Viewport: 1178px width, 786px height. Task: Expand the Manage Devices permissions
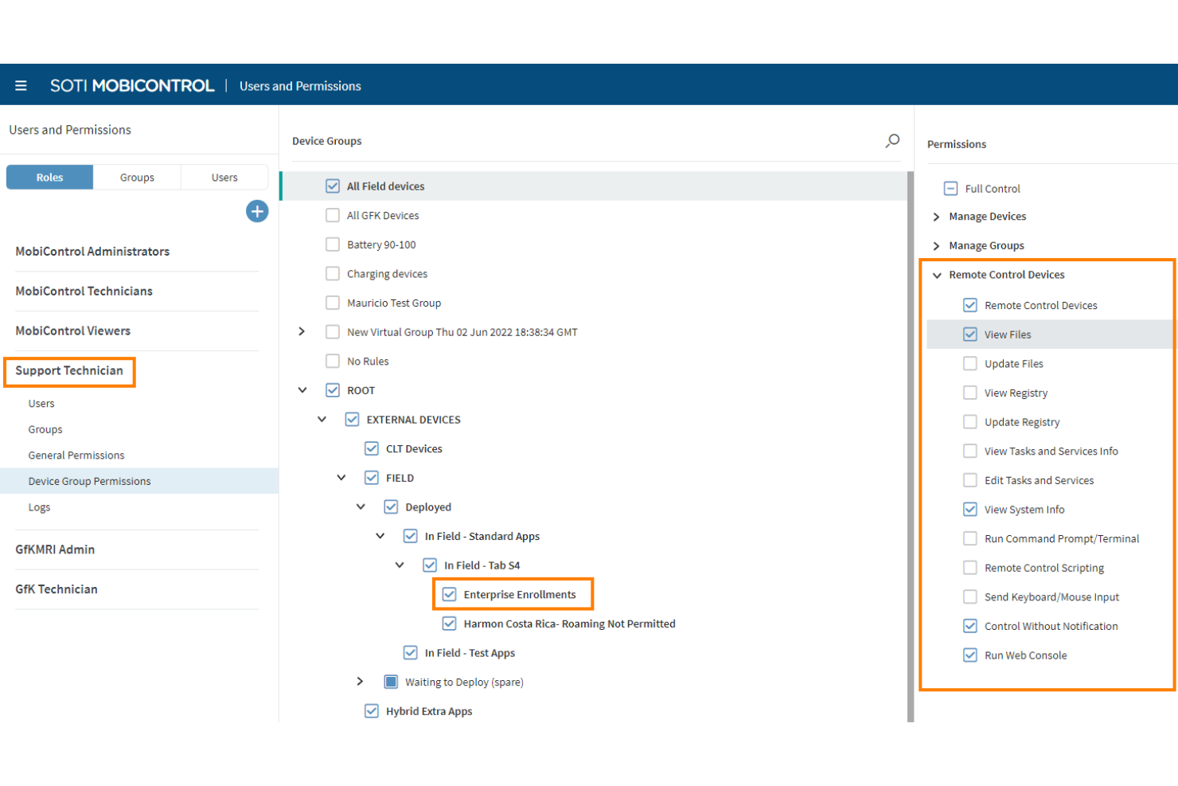click(936, 217)
